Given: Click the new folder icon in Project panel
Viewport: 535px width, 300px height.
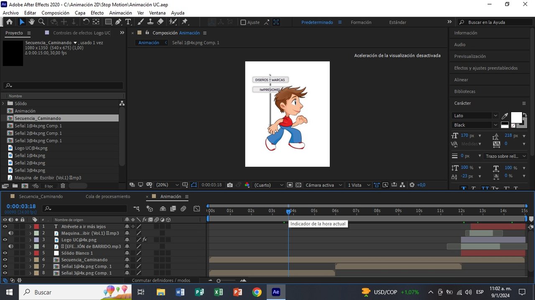Looking at the screenshot, I should click(x=15, y=186).
